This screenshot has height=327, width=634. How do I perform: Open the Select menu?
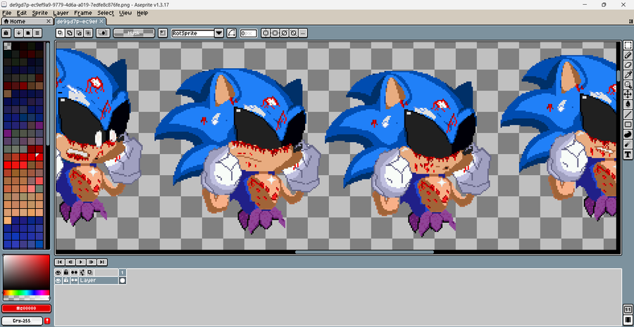(x=106, y=13)
